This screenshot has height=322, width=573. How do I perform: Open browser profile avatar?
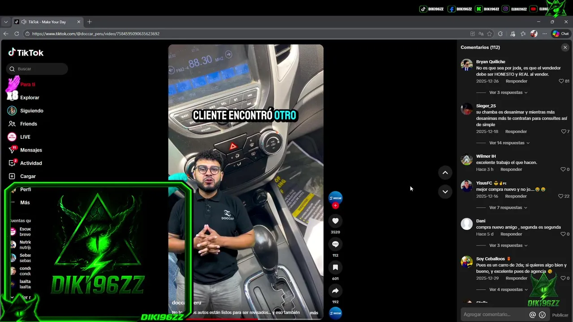click(534, 34)
